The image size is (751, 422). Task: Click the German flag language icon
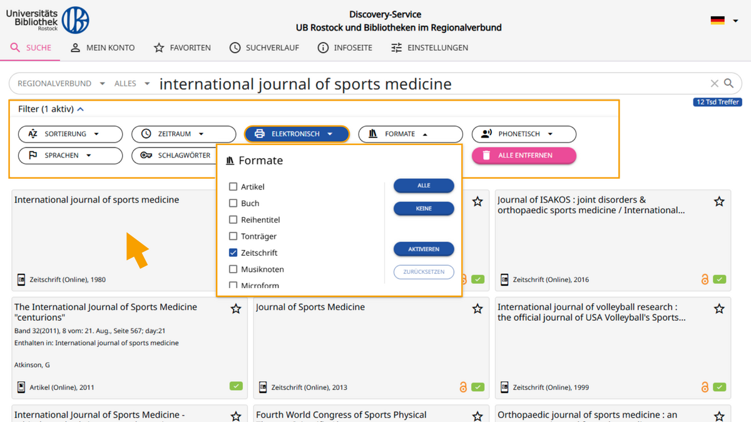(717, 19)
